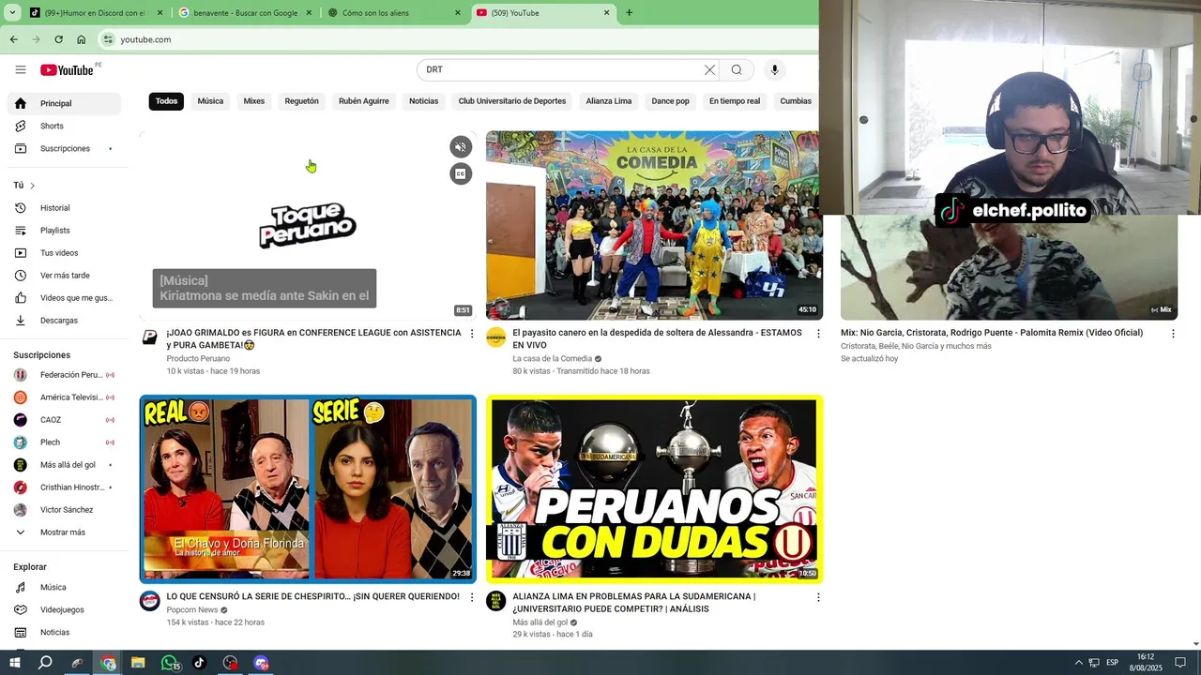
Task: Play La Casa de la Comedia thumbnail
Action: (654, 226)
